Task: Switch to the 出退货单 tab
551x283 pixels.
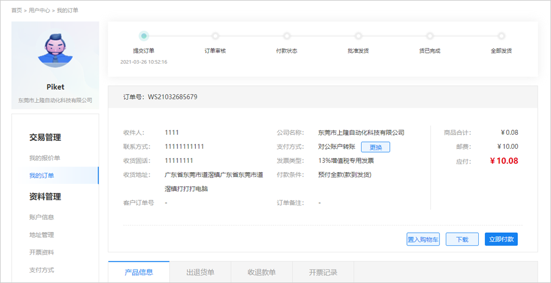Action: click(x=200, y=272)
